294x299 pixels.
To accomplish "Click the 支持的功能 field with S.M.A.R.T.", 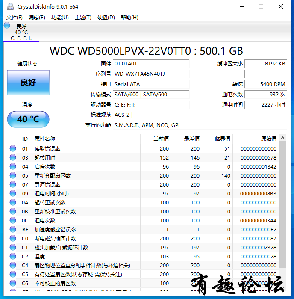I will (x=200, y=125).
